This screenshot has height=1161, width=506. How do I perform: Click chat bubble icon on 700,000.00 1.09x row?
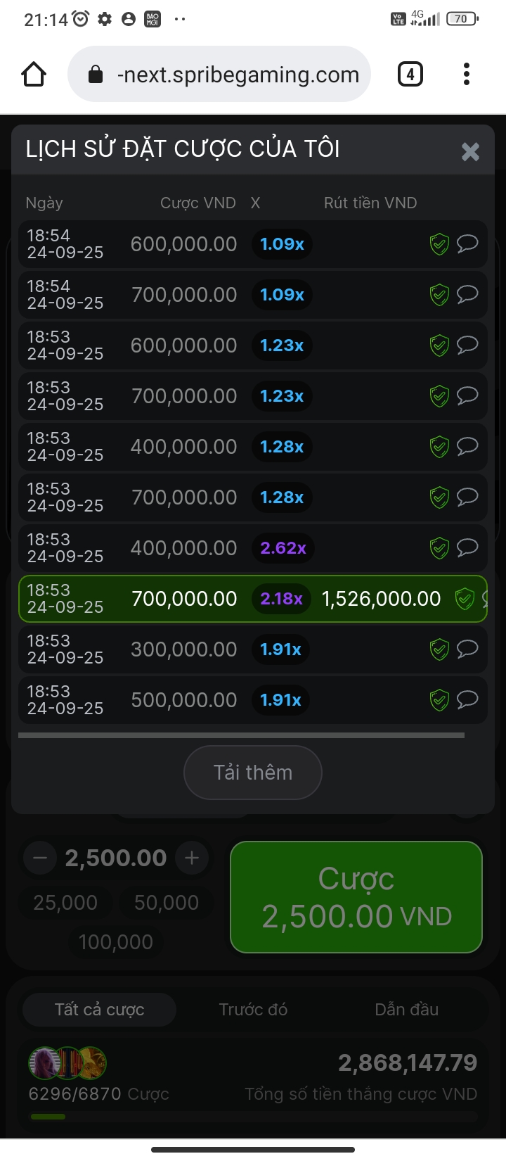click(467, 294)
